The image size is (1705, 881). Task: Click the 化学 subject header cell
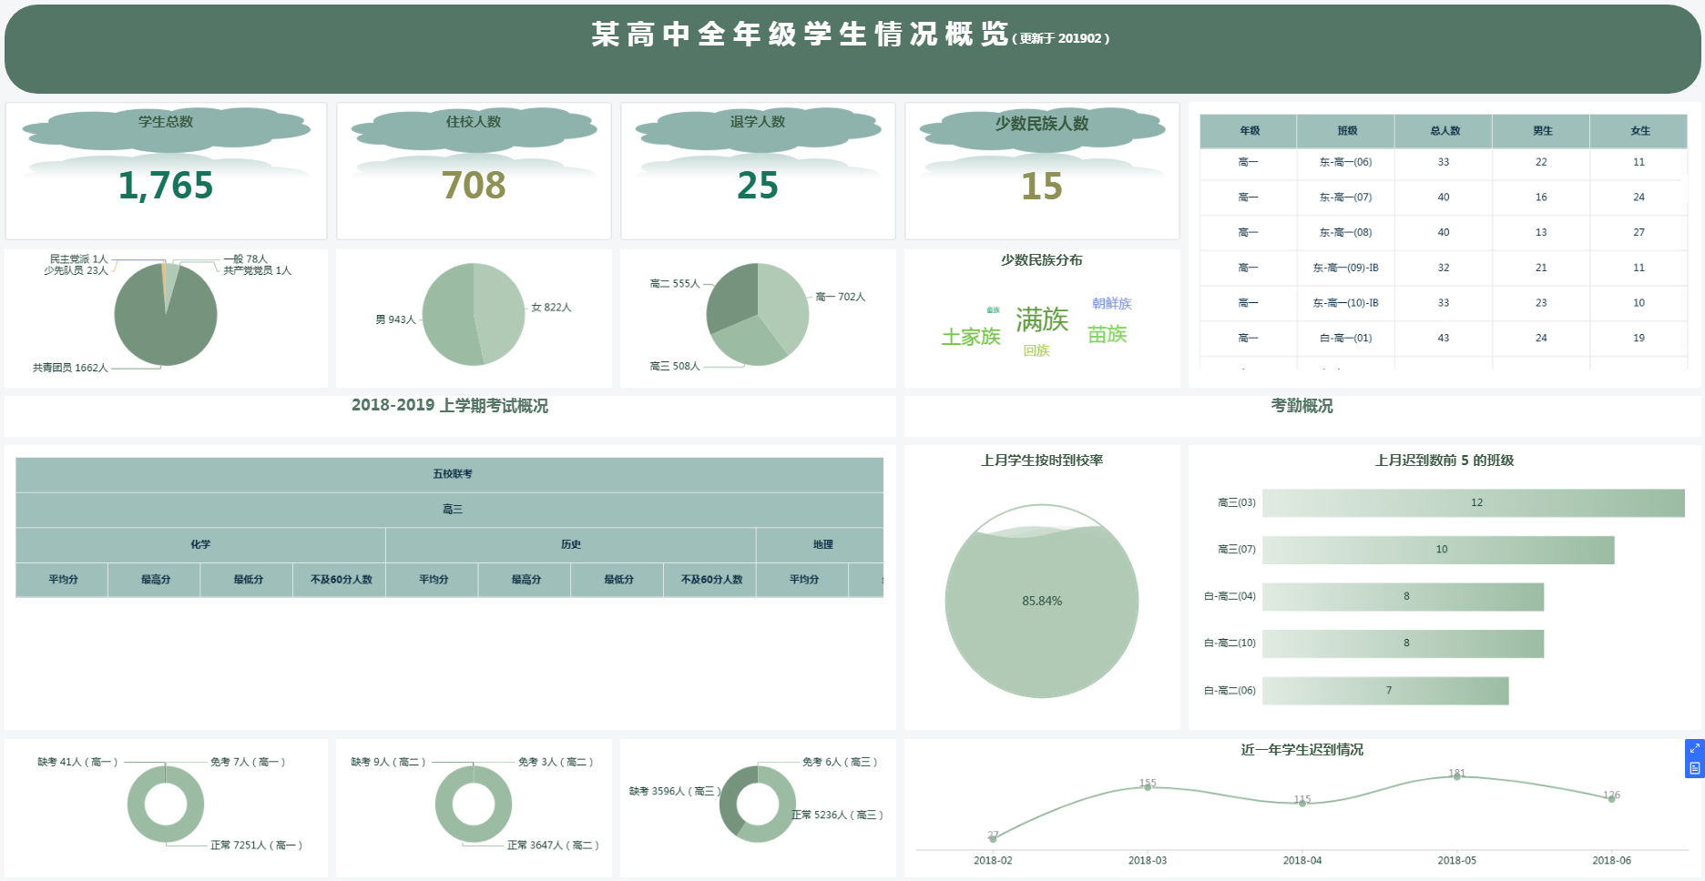[200, 544]
